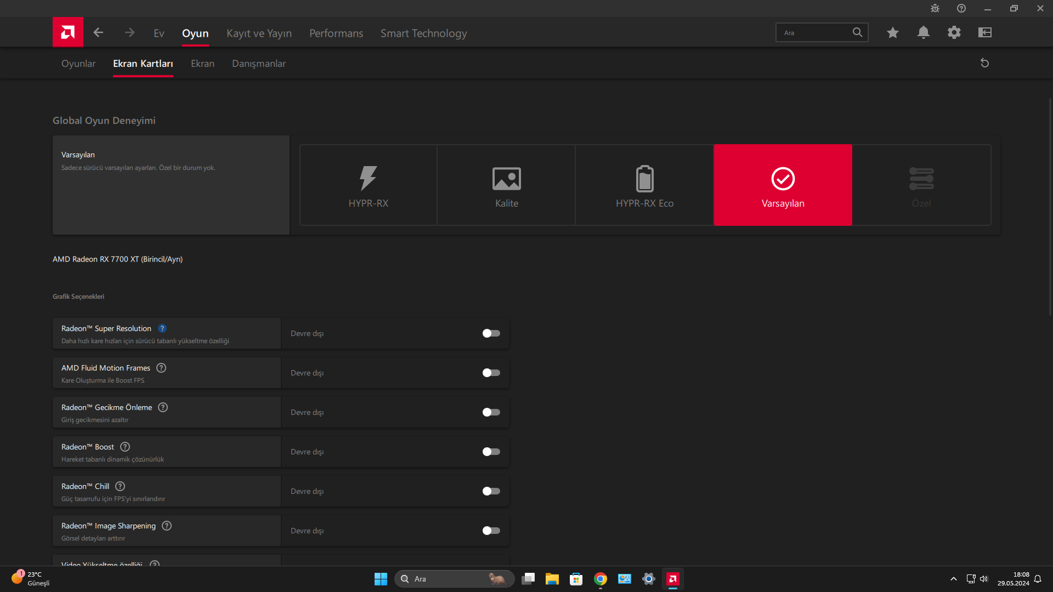1053x592 pixels.
Task: Click the Grafik Seçenekleri heading
Action: [78, 297]
